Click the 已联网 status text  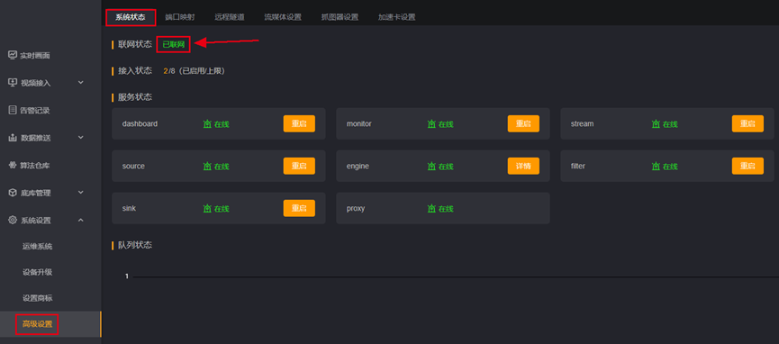(174, 44)
